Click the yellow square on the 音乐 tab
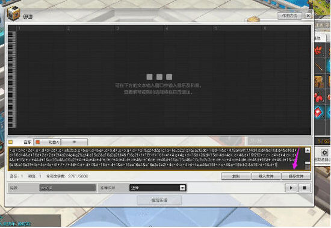This screenshot has width=331, height=228. tap(11, 142)
